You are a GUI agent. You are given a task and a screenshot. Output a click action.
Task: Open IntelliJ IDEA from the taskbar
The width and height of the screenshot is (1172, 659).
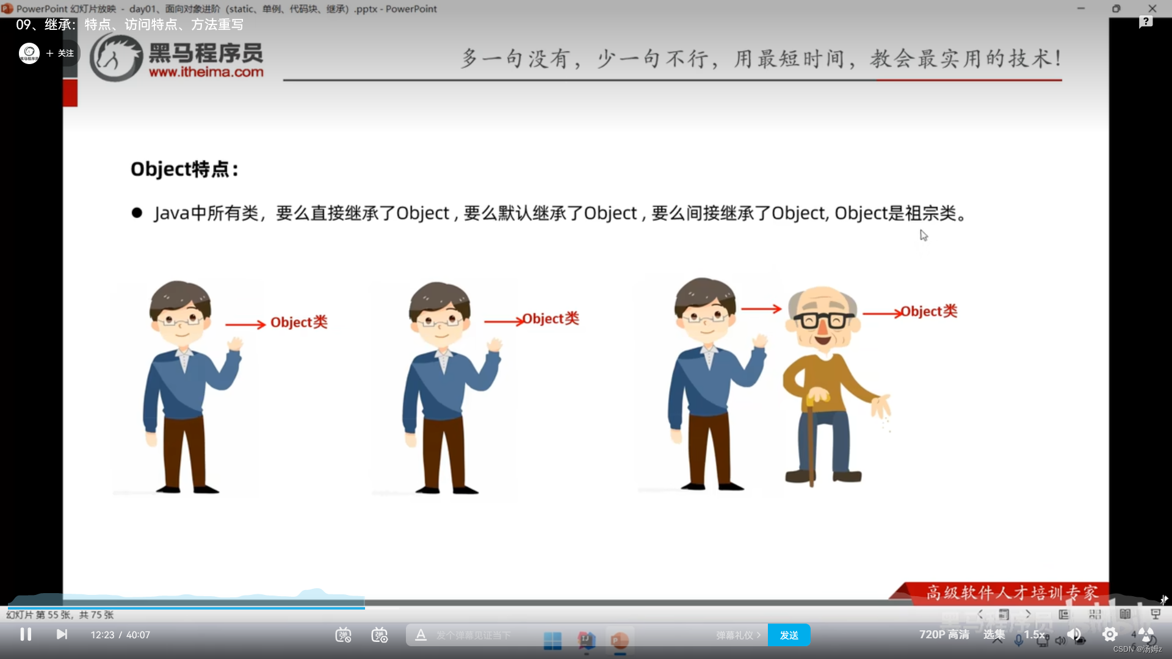pos(586,641)
